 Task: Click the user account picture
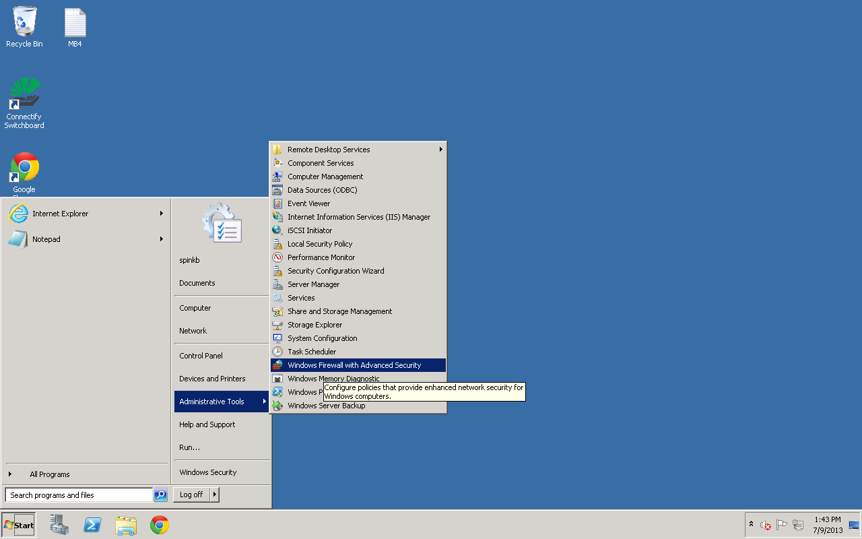[x=222, y=223]
